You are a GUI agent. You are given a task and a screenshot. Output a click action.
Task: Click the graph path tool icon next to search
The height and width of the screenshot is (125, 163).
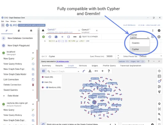pos(84,71)
